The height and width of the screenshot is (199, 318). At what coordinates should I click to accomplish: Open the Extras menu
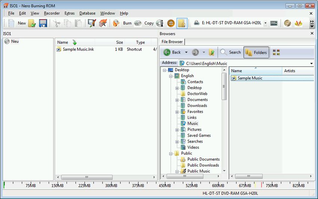(x=70, y=13)
